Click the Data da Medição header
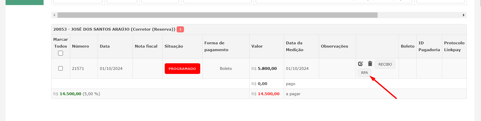The image size is (481, 121). [294, 46]
